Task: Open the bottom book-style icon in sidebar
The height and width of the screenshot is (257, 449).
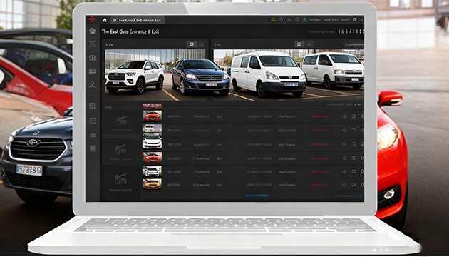Action: pos(92,148)
